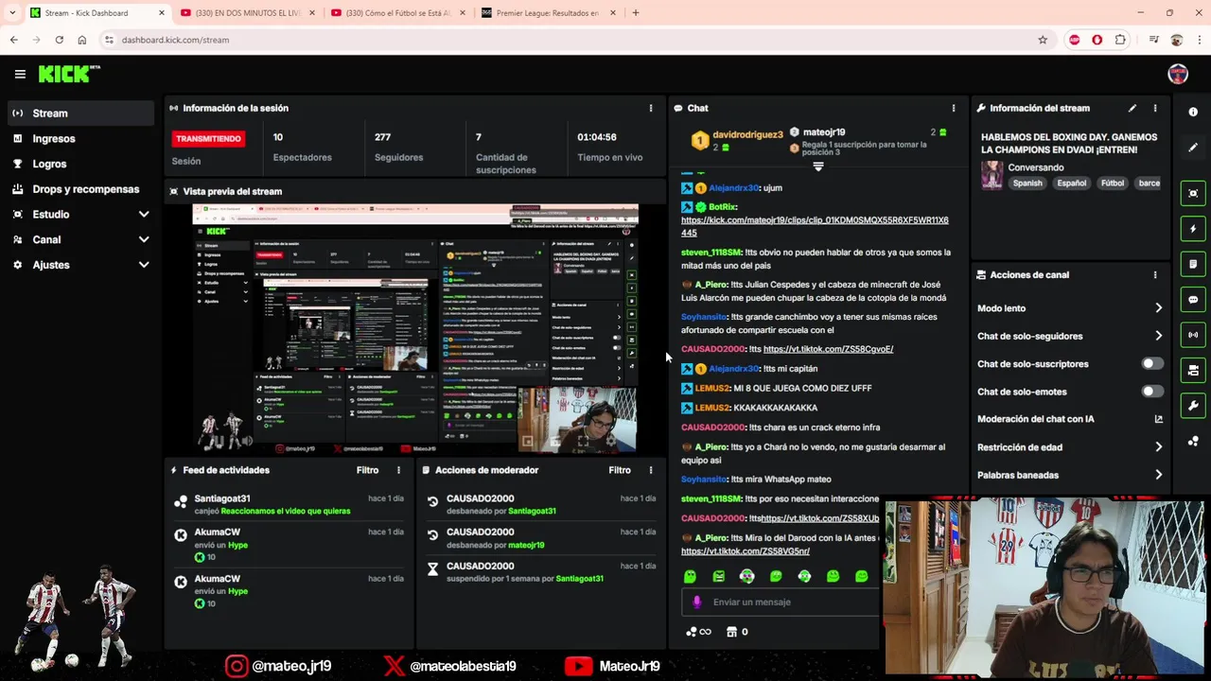
Task: Click the lightning bolt icon in right sidebar
Action: 1193,229
